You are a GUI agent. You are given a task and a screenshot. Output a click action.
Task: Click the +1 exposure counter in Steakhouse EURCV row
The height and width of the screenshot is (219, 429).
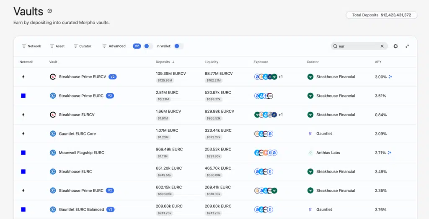click(280, 115)
